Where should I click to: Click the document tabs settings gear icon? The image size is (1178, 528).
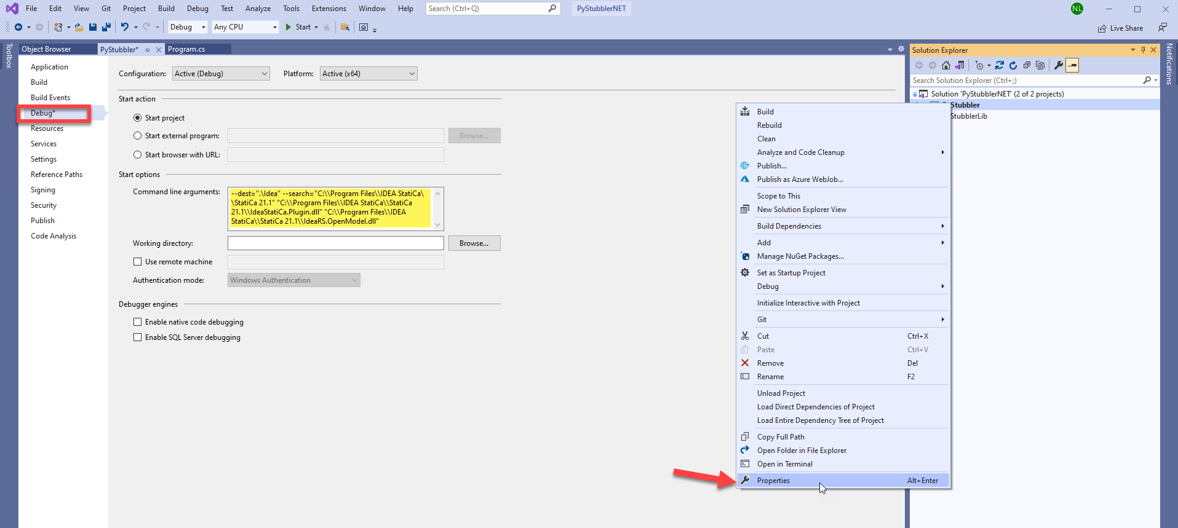click(x=901, y=49)
